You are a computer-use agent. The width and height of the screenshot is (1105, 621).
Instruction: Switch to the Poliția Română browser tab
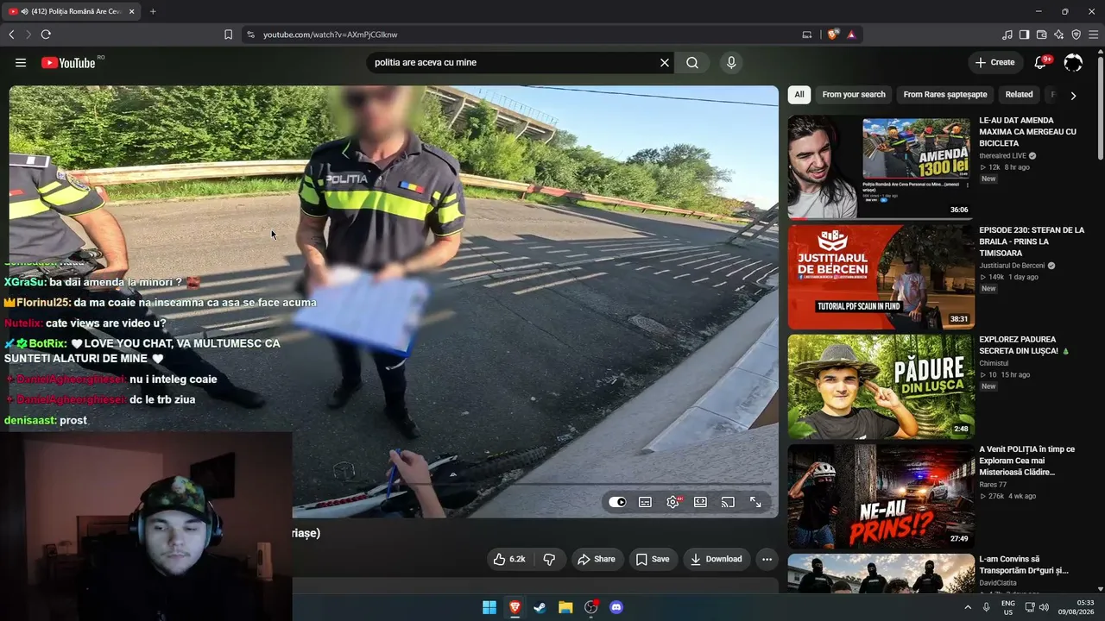(71, 11)
